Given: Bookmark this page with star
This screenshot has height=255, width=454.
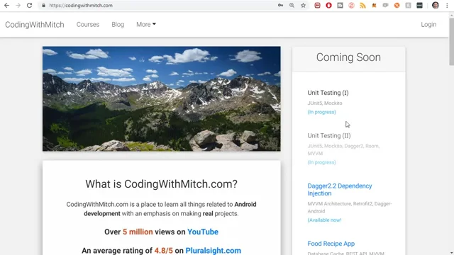Looking at the screenshot, I should click(x=303, y=5).
